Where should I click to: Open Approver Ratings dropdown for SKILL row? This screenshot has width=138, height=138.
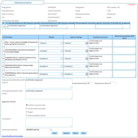pyautogui.click(x=76, y=43)
